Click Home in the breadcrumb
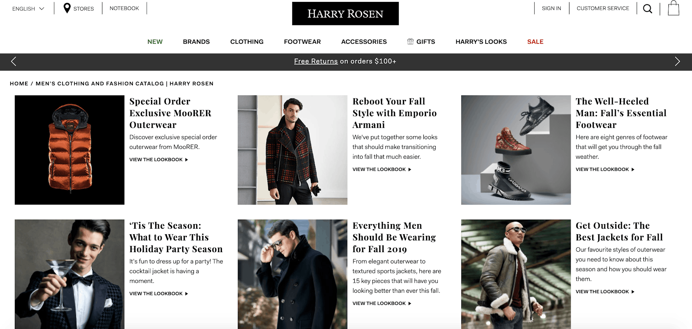This screenshot has height=329, width=692. pyautogui.click(x=19, y=84)
